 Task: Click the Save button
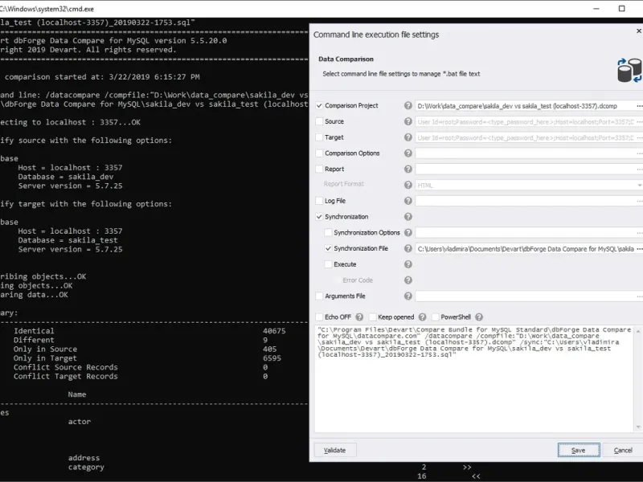[x=579, y=450]
